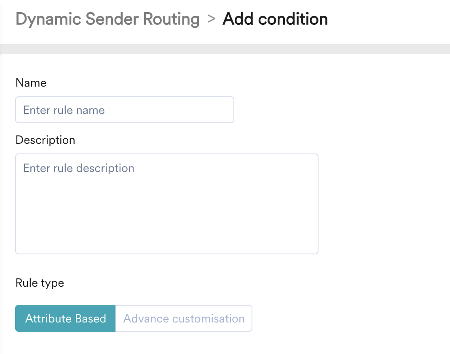Go back to Dynamic Sender Routing
The height and width of the screenshot is (354, 450).
(107, 19)
